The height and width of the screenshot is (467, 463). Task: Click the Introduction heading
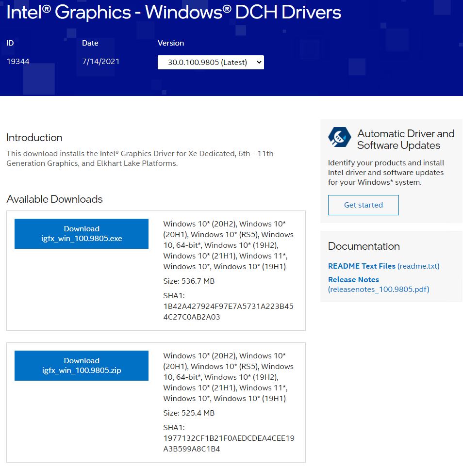34,138
